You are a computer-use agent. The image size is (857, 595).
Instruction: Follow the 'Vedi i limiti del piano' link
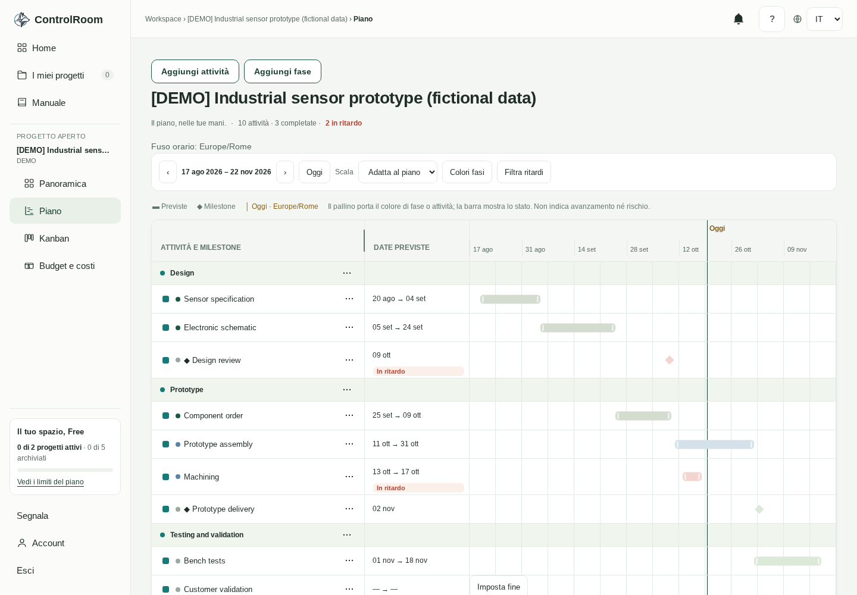pos(51,482)
